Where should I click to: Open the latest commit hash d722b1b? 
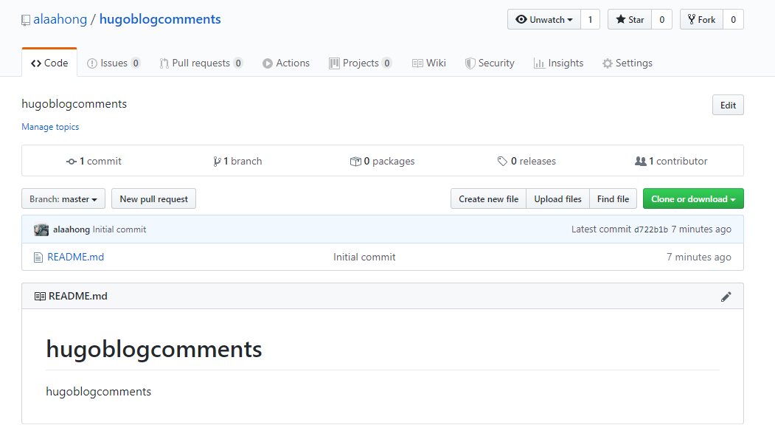pyautogui.click(x=651, y=230)
